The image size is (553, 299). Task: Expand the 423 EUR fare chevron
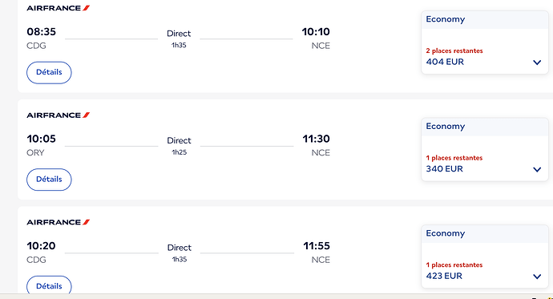pyautogui.click(x=537, y=277)
